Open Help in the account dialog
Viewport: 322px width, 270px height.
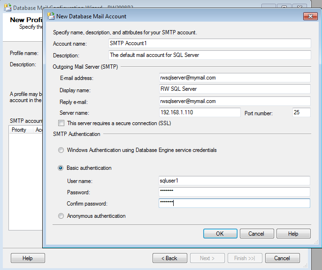293,234
